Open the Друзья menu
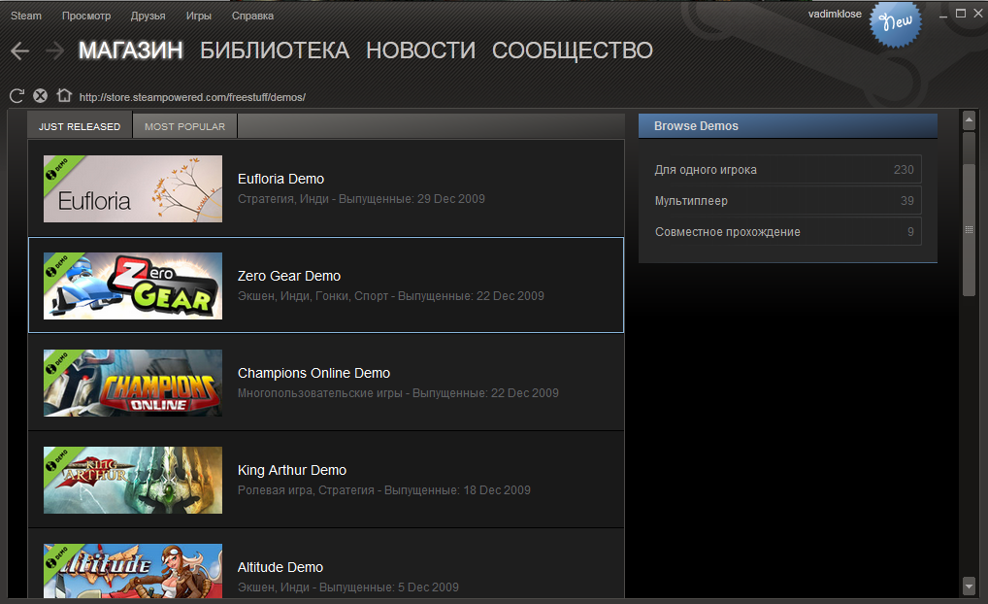Screen dimensions: 988x604 [148, 16]
